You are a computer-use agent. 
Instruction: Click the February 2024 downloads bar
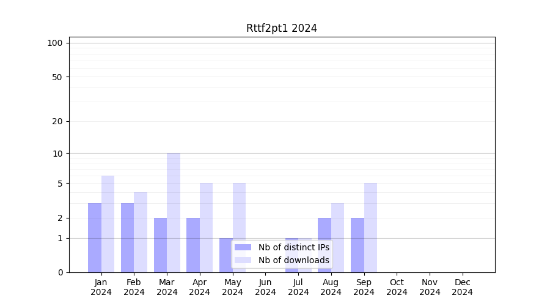pos(141,232)
